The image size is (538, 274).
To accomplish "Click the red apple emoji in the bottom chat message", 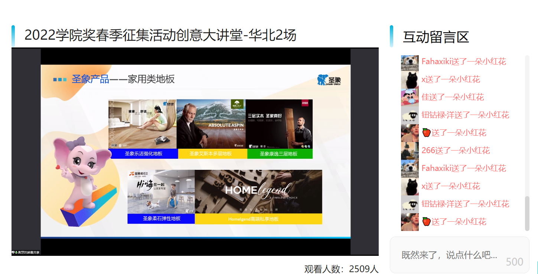I will (426, 222).
